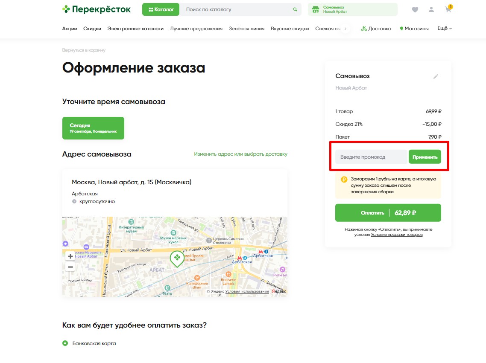The image size is (486, 363).
Task: Click the Пакет 7,90 ₽ price
Action: (435, 137)
